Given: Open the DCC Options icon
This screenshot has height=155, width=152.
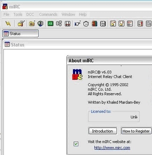Looking at the screenshot, I should click(130, 24).
